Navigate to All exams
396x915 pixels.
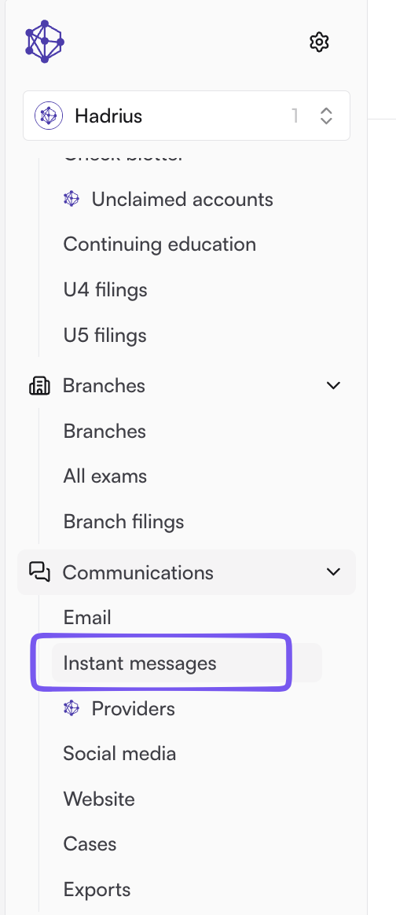pos(105,476)
